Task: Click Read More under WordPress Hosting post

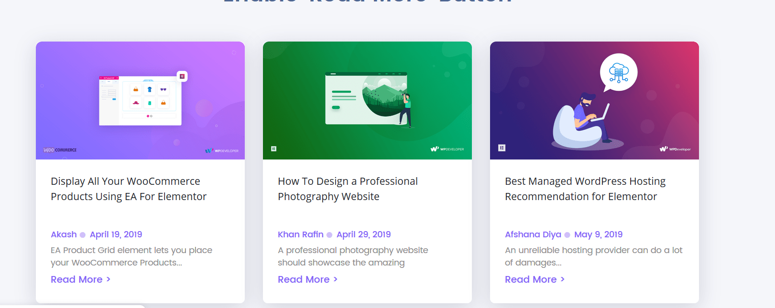Action: [x=535, y=279]
